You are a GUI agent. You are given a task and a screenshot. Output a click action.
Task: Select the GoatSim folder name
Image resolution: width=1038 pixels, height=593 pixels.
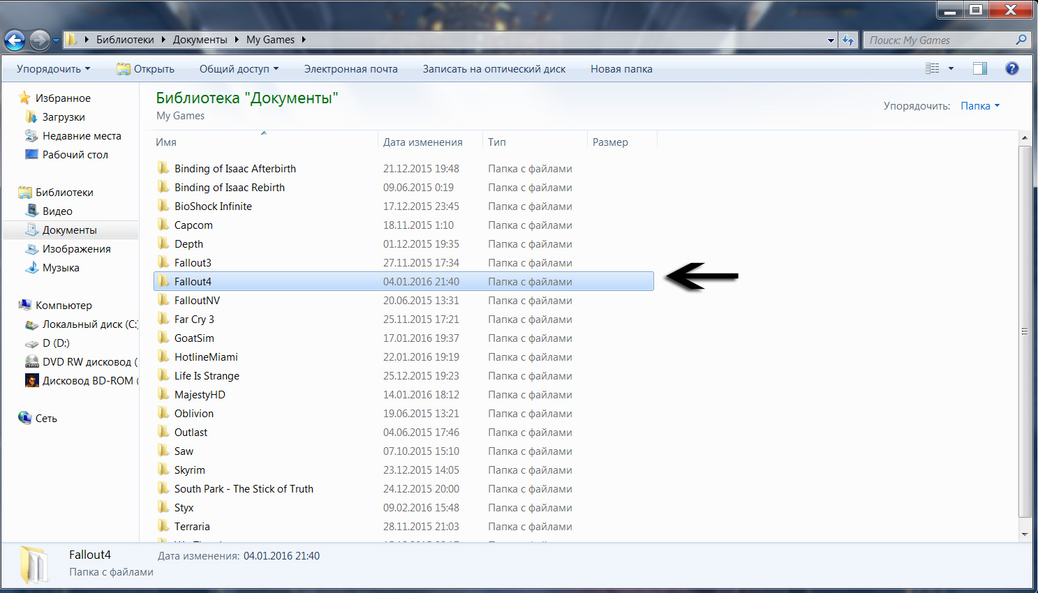tap(194, 338)
